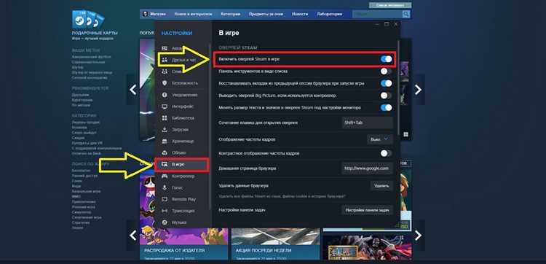Open Music (Музыка) settings icon
Image resolution: width=546 pixels, height=264 pixels.
165,222
